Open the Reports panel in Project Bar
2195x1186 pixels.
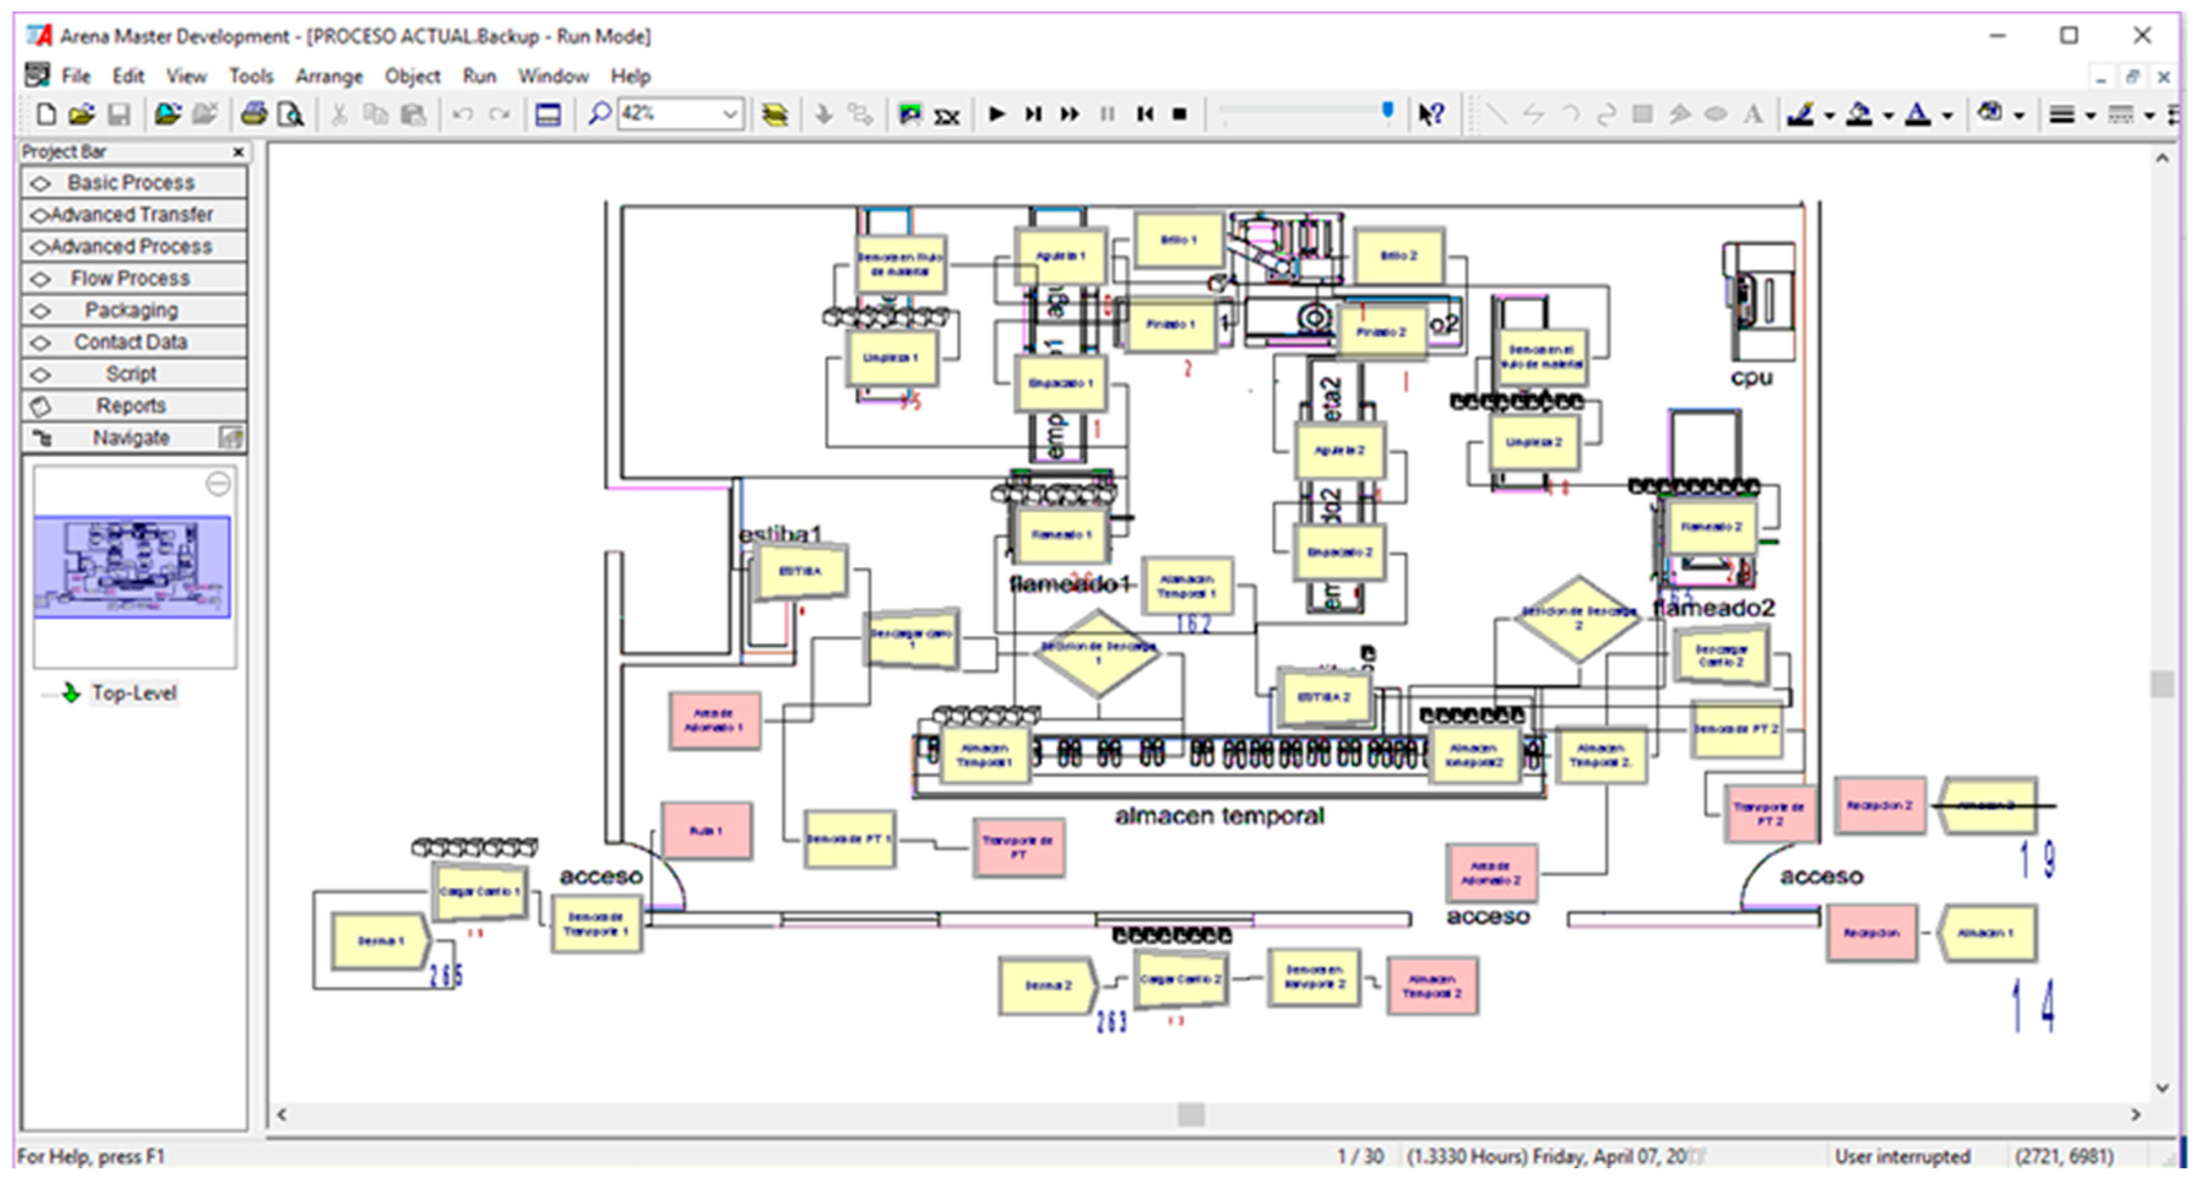pyautogui.click(x=134, y=406)
